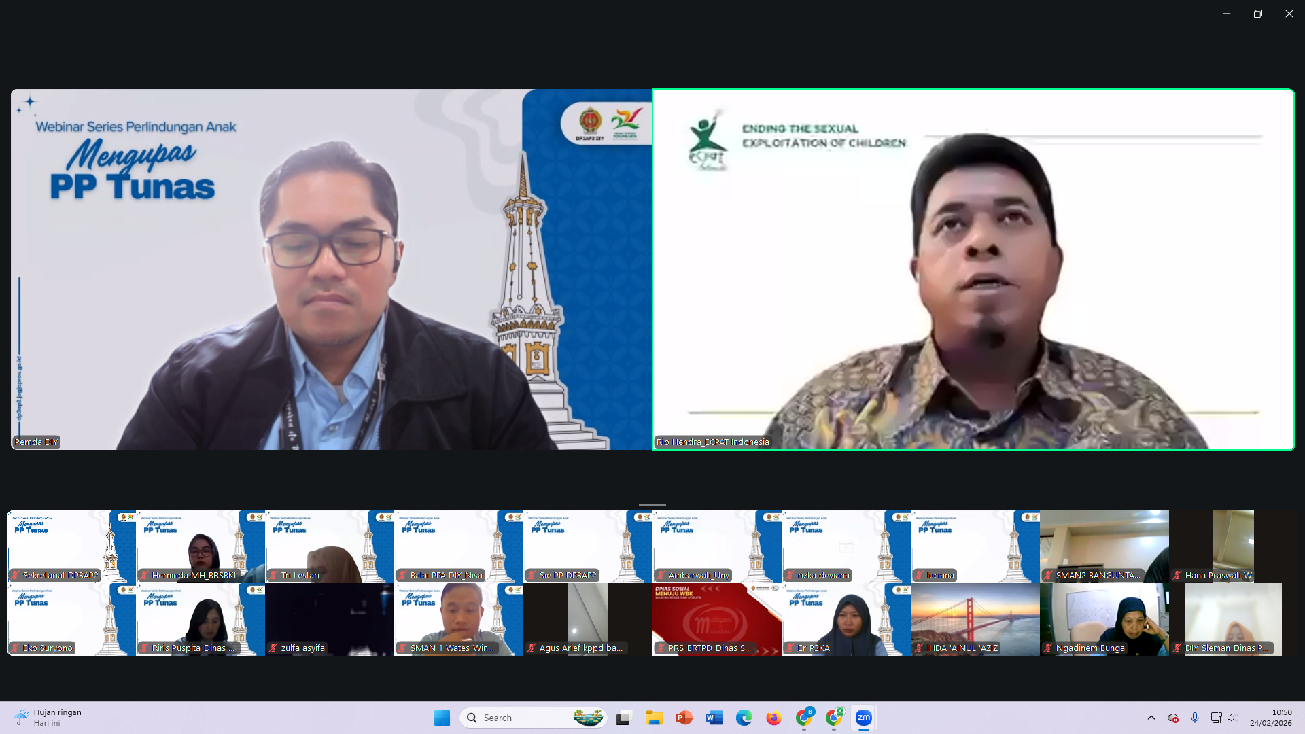Expand hidden system tray icons
The width and height of the screenshot is (1305, 734).
click(1151, 718)
